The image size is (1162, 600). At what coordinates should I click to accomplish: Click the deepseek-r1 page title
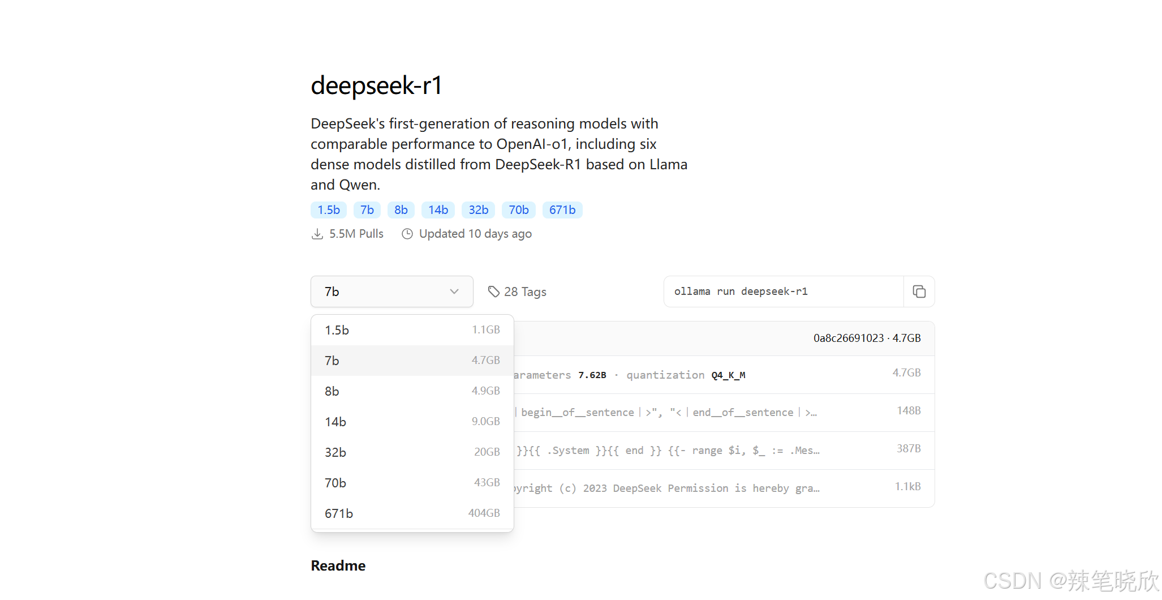(376, 86)
